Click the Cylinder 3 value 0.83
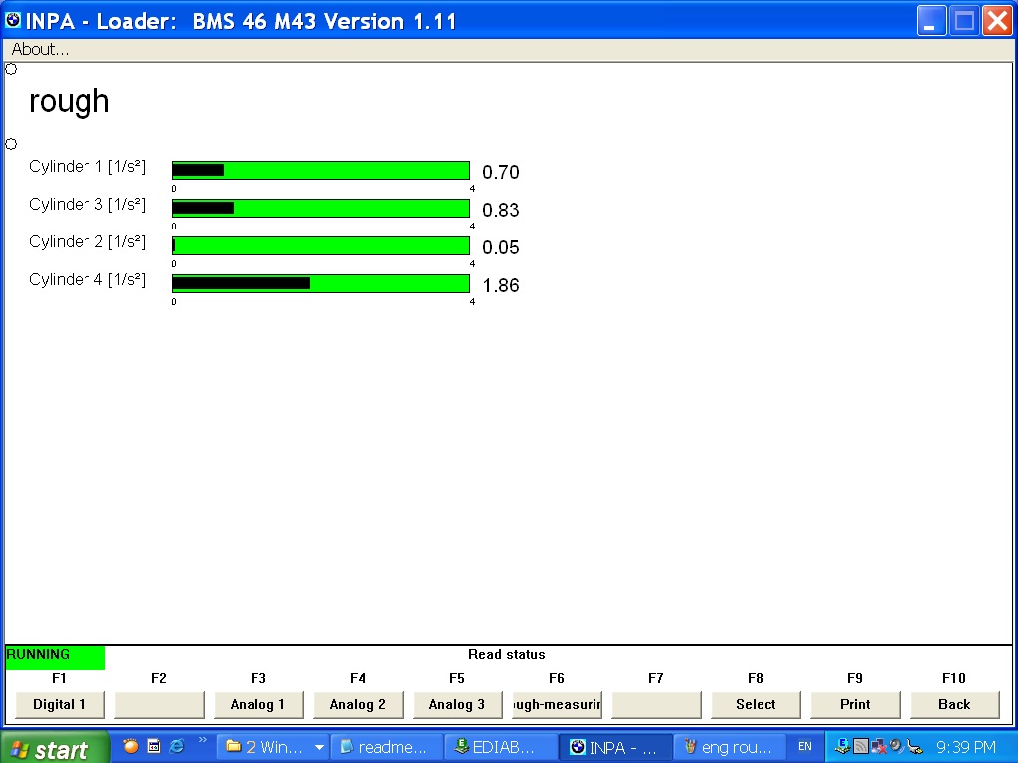1018x763 pixels. [501, 211]
